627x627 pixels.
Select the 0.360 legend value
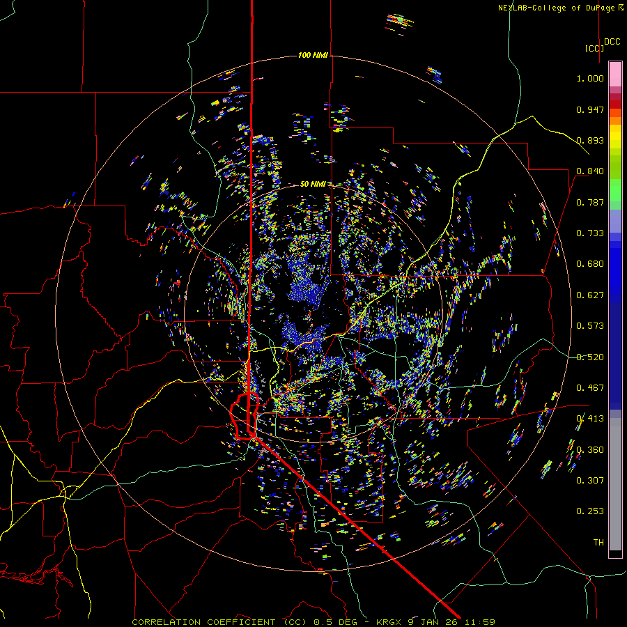[590, 450]
